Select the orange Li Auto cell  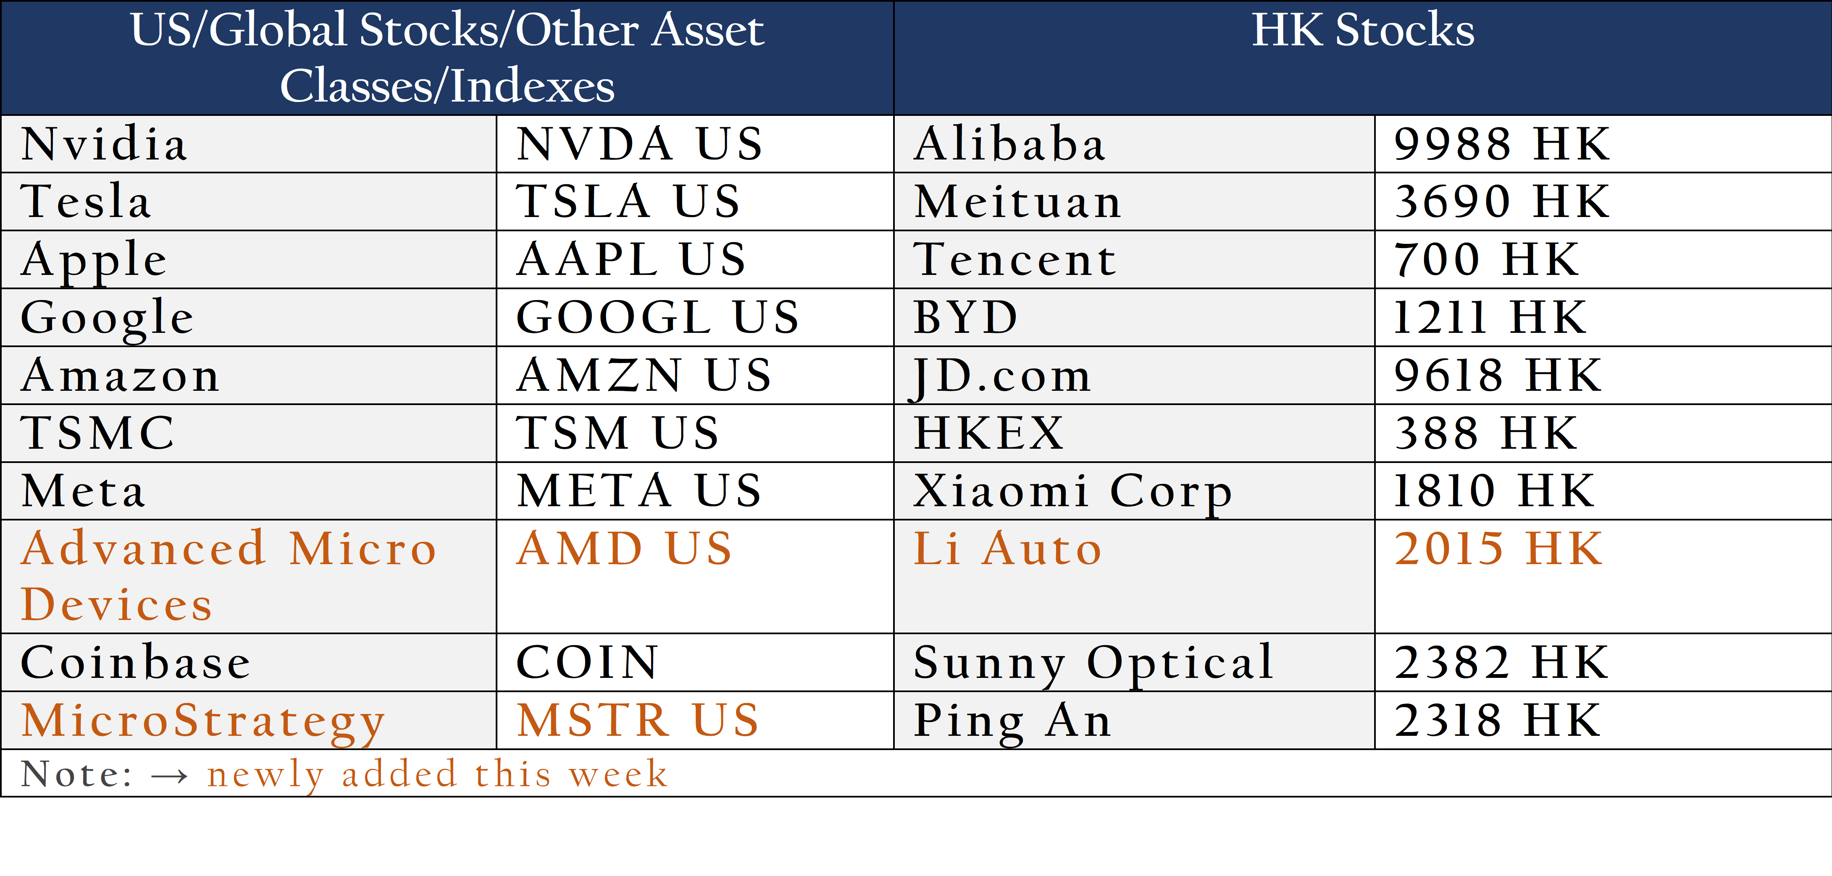pos(1007,549)
